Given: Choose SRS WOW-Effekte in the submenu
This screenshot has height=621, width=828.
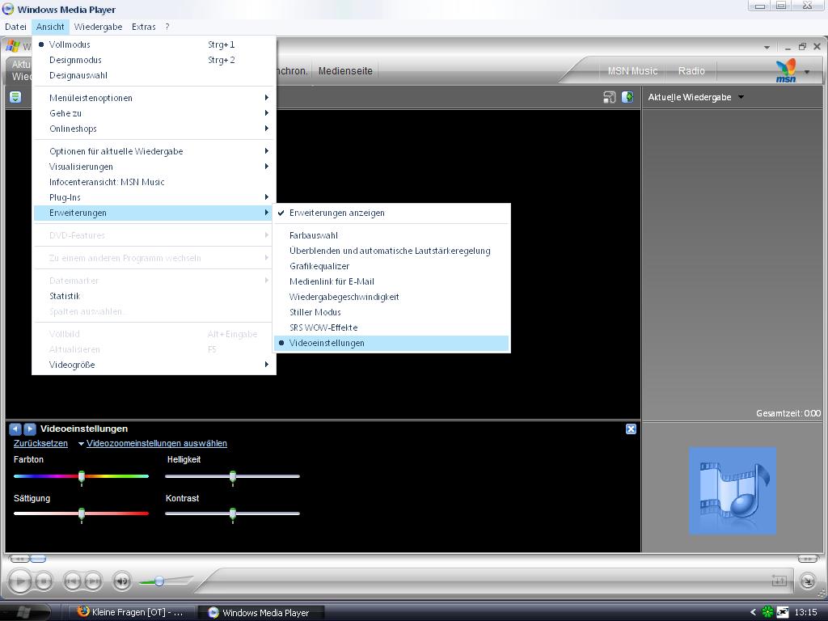Looking at the screenshot, I should 392,327.
